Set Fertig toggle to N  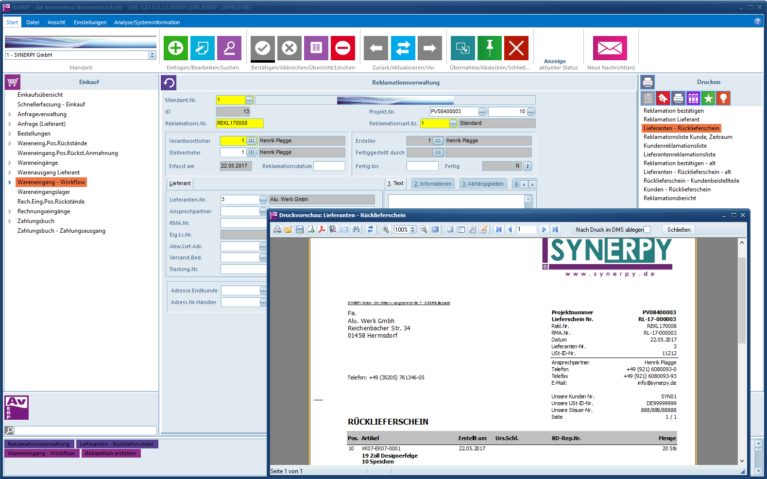tap(517, 166)
